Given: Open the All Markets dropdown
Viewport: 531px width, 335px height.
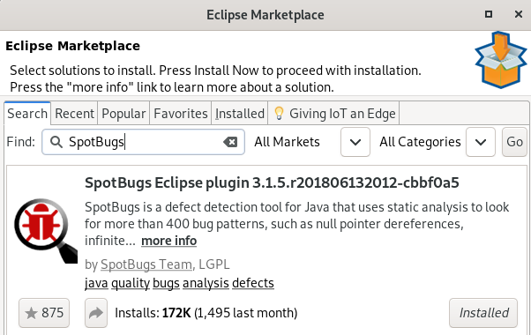Looking at the screenshot, I should pos(355,142).
